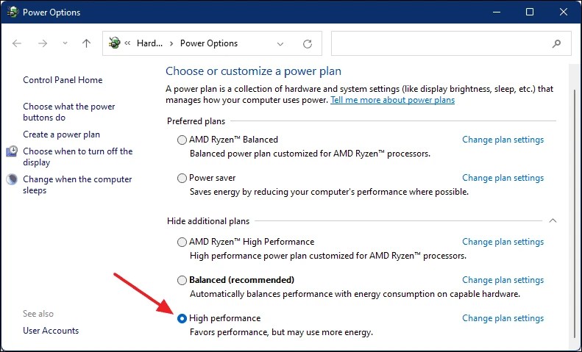Viewport: 582px width, 352px height.
Task: Select the AMD Ryzen Balanced plan
Action: point(182,140)
